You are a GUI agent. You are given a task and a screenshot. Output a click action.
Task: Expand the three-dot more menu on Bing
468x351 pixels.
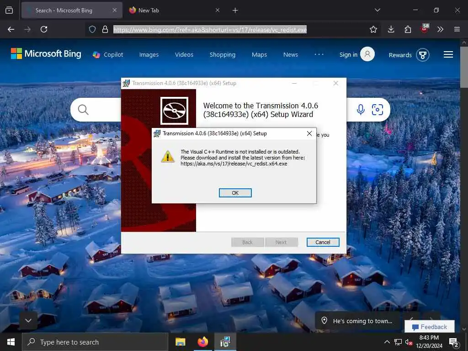(x=319, y=54)
